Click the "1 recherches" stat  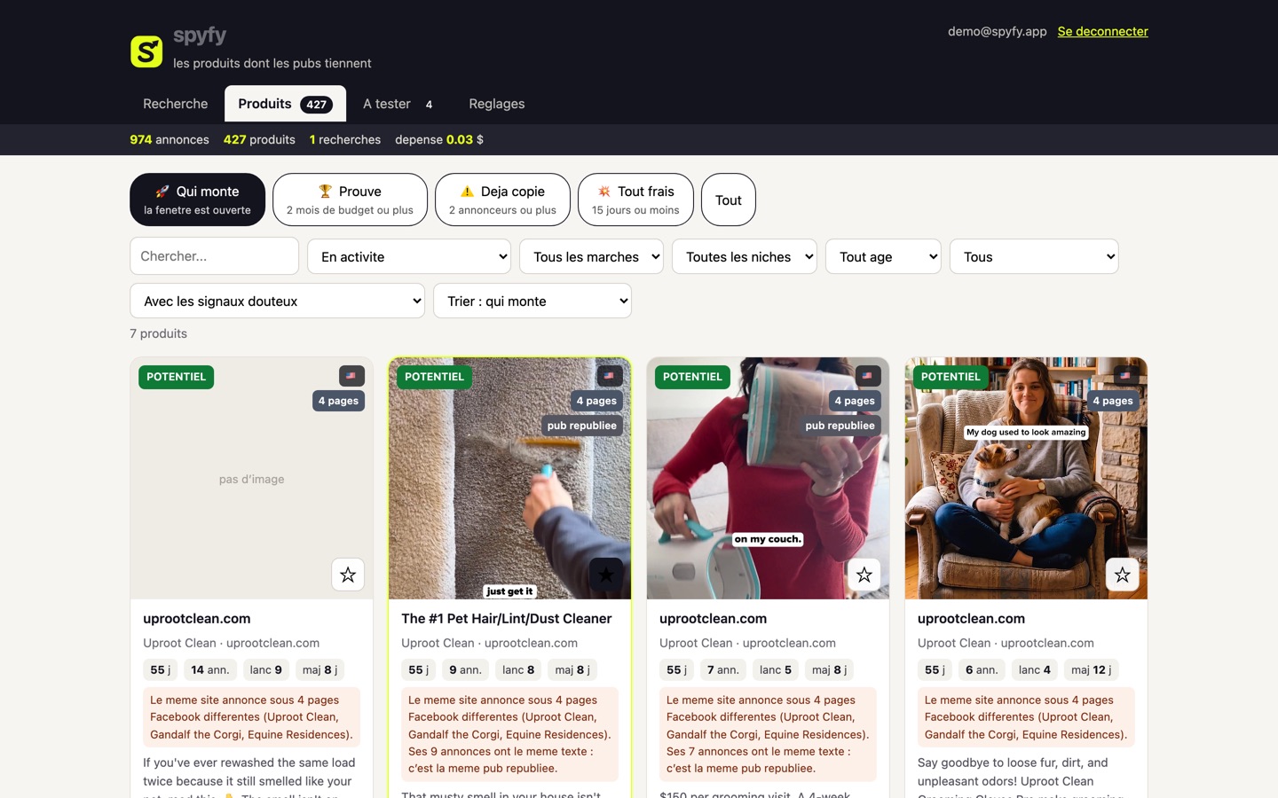point(345,139)
